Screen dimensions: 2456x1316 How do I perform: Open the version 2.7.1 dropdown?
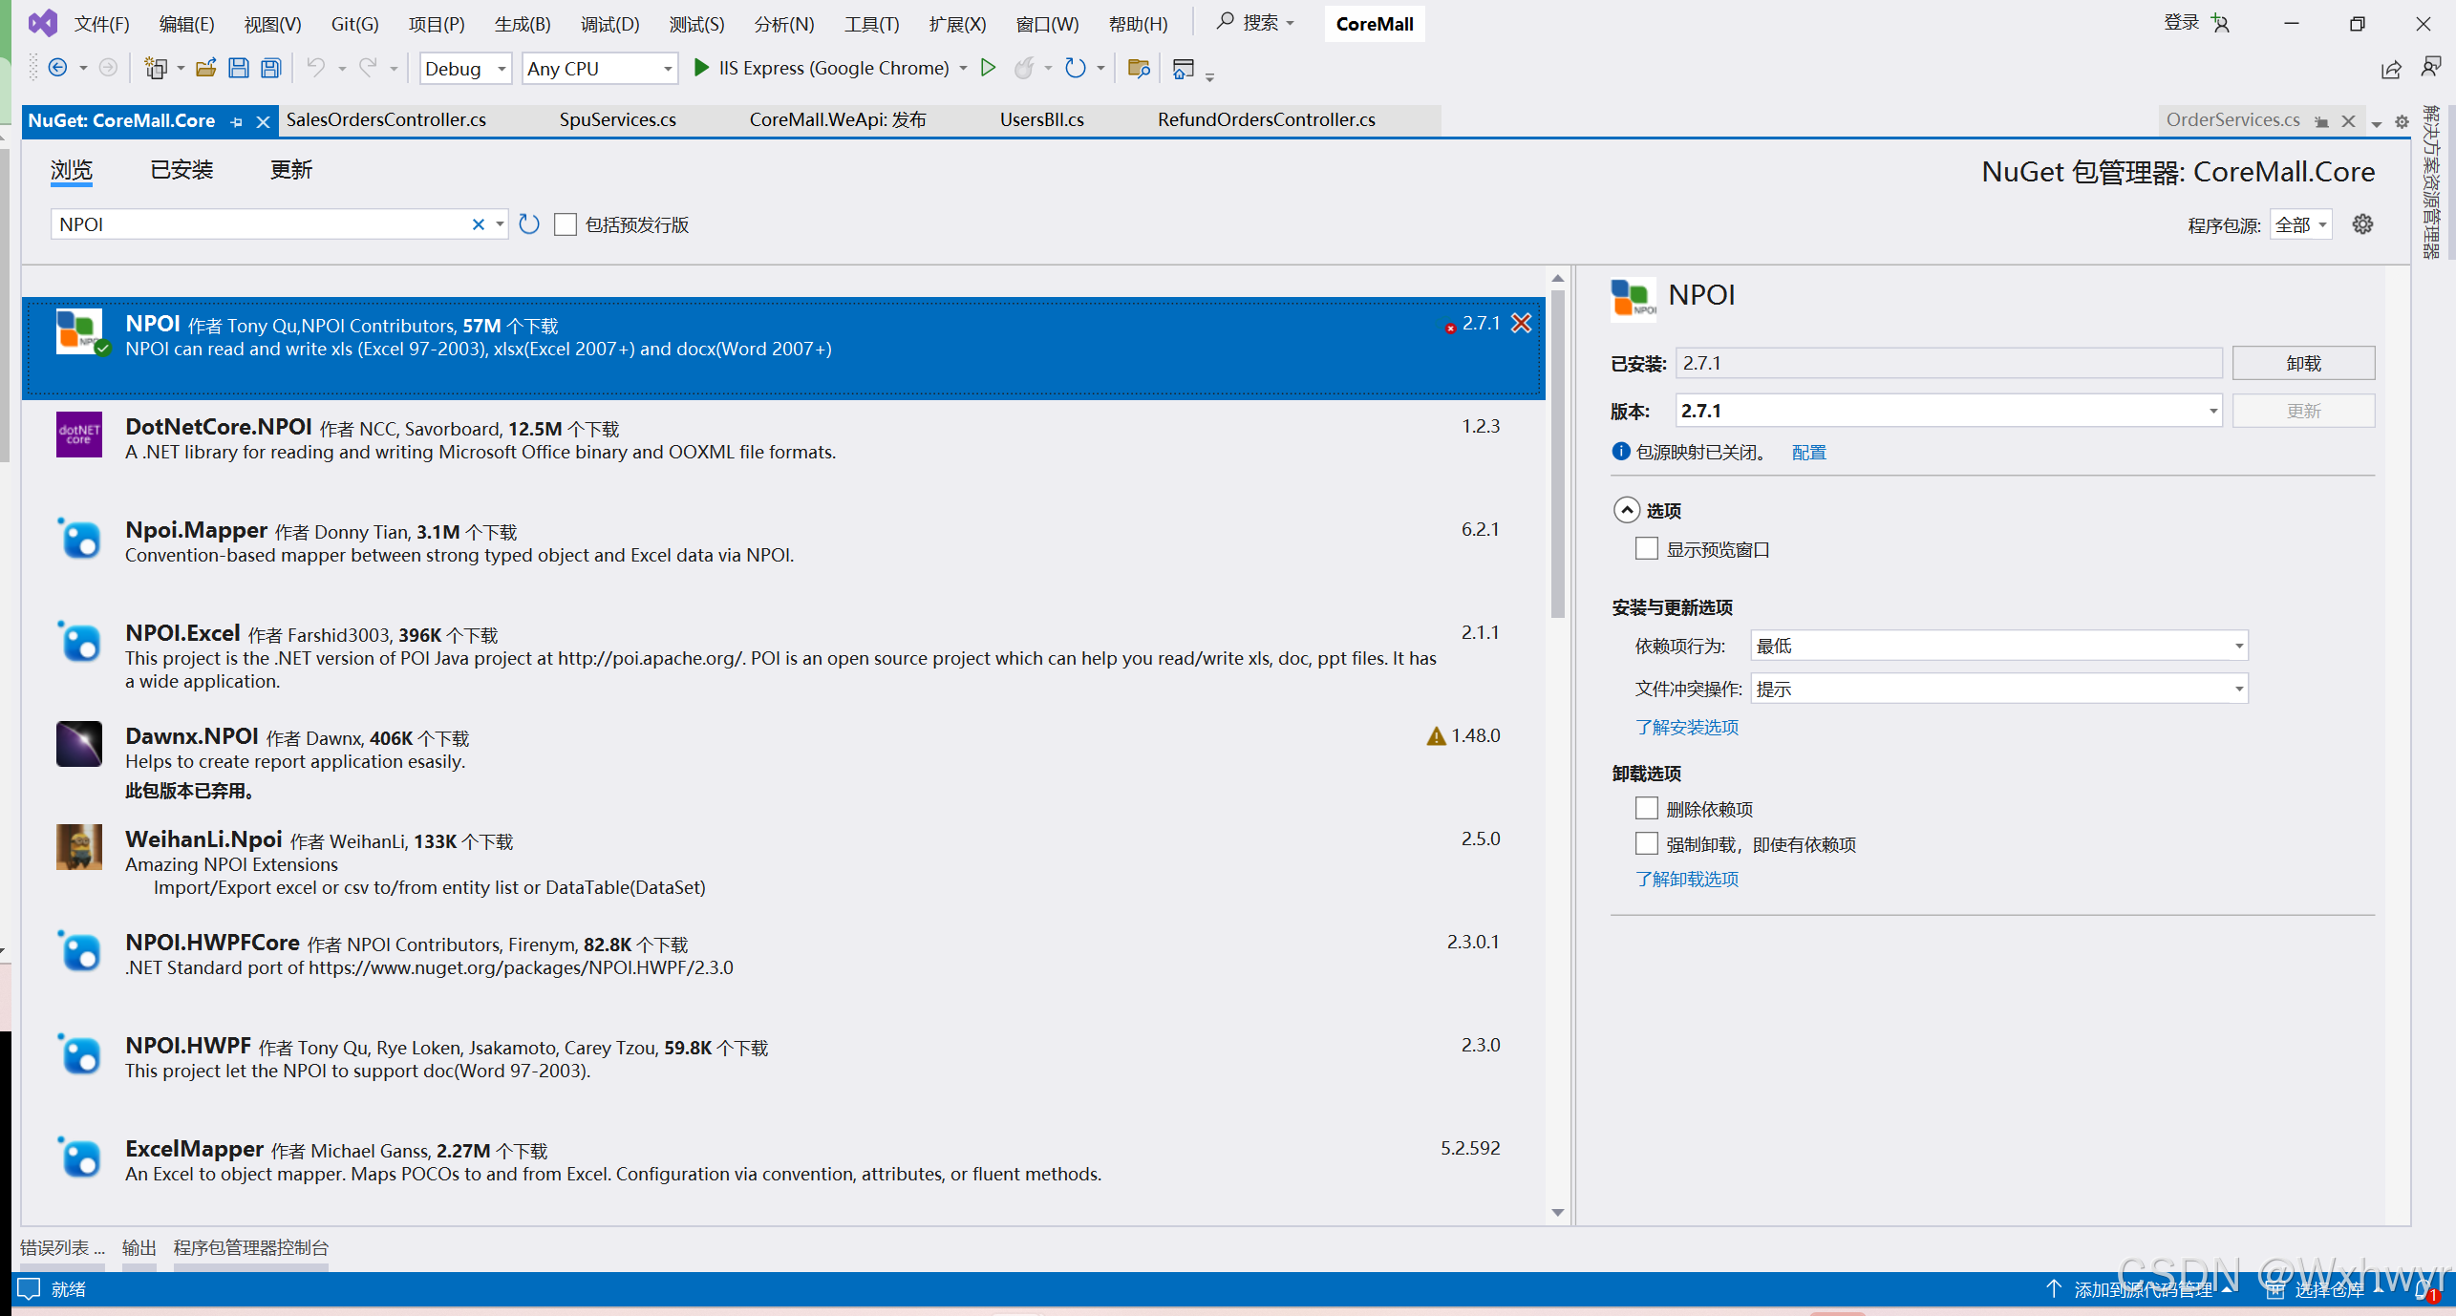click(1949, 411)
